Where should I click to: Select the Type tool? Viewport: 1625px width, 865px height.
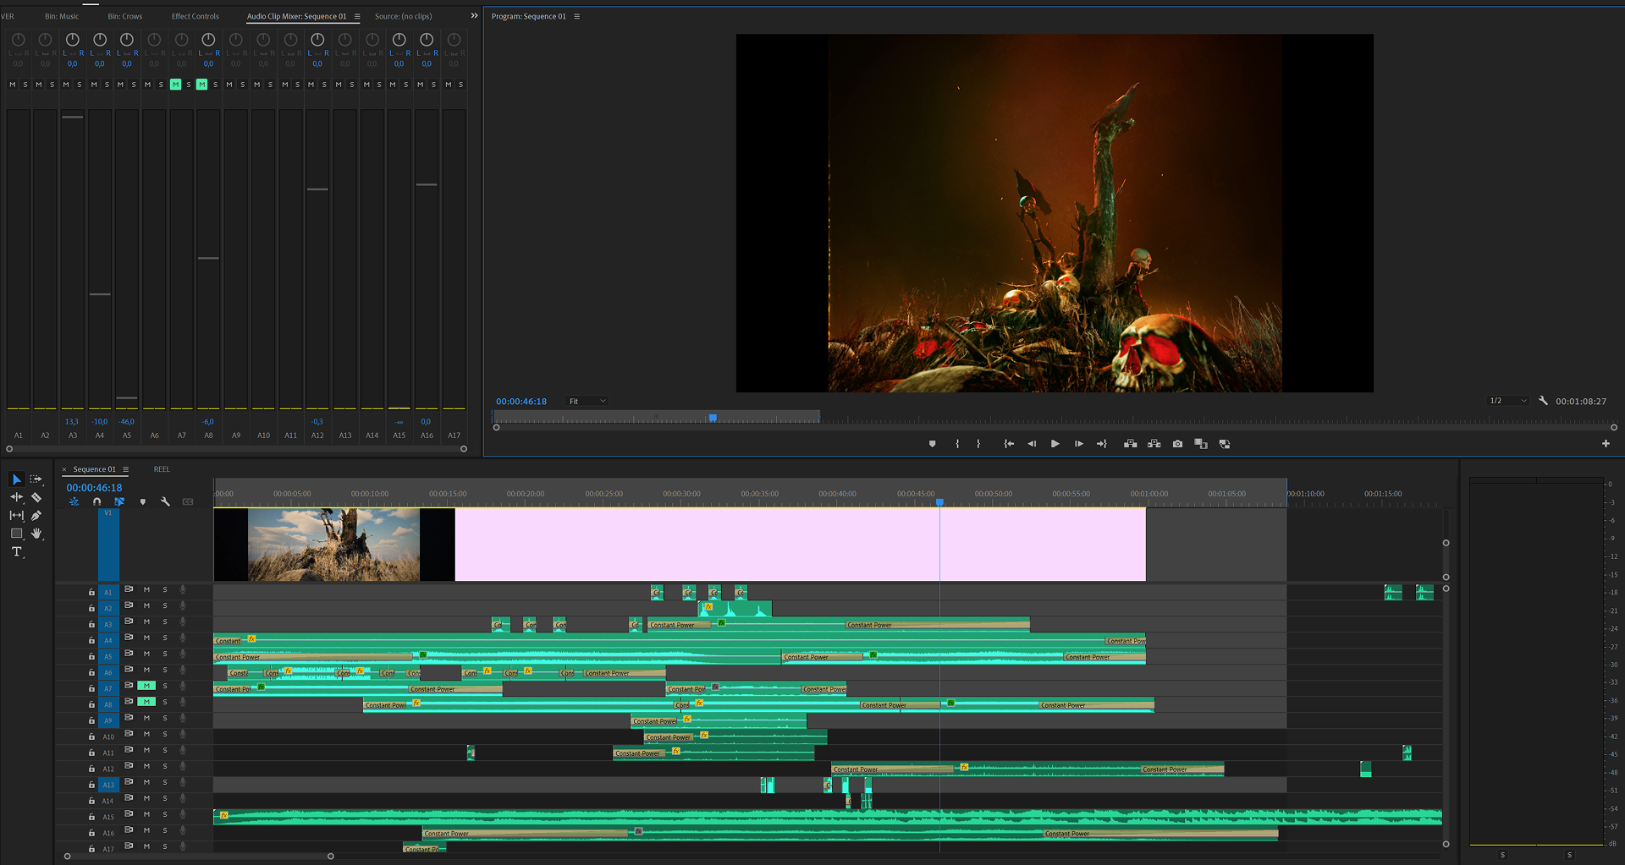point(16,551)
